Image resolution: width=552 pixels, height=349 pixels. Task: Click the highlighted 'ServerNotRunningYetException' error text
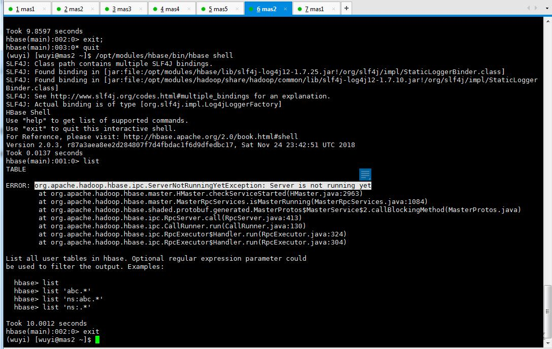point(203,186)
